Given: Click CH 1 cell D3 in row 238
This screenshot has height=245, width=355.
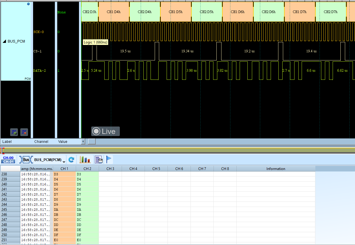Looking at the screenshot, I should pos(64,174).
